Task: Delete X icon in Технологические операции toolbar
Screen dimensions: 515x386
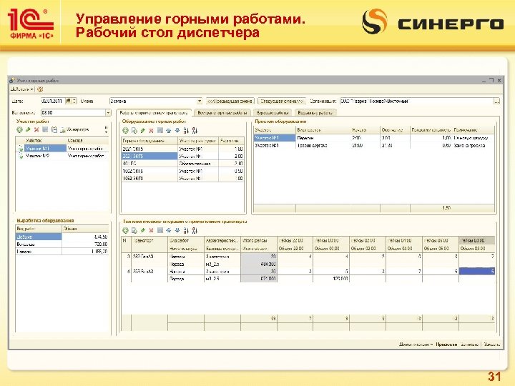Action: [151, 230]
